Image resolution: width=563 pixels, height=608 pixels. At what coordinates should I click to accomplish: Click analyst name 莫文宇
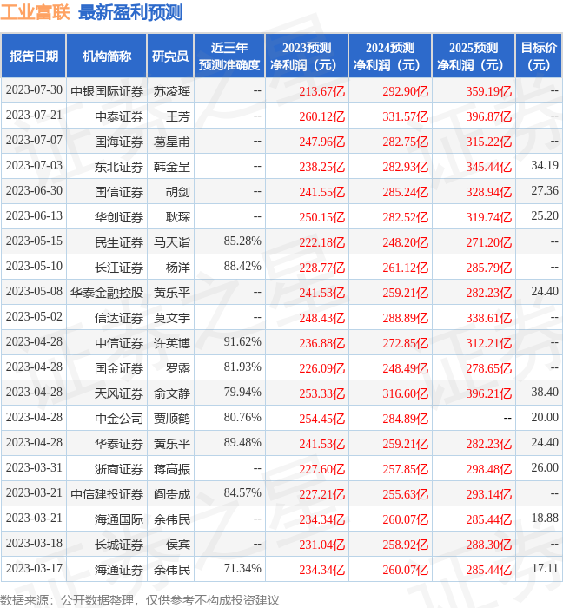click(172, 318)
